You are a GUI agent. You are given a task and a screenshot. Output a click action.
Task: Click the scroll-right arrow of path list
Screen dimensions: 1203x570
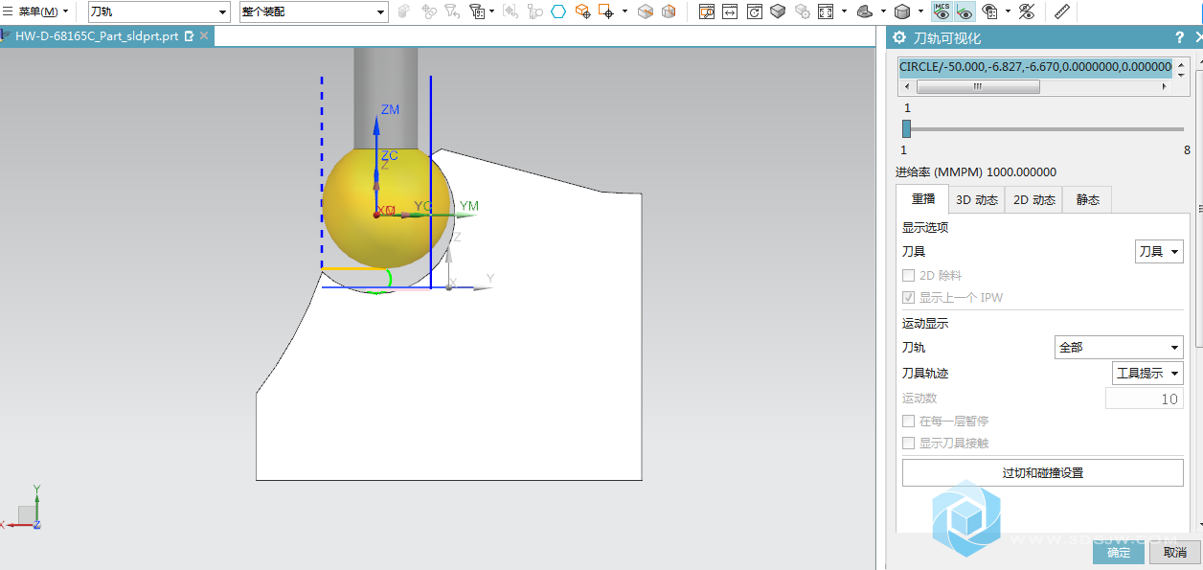[1165, 86]
